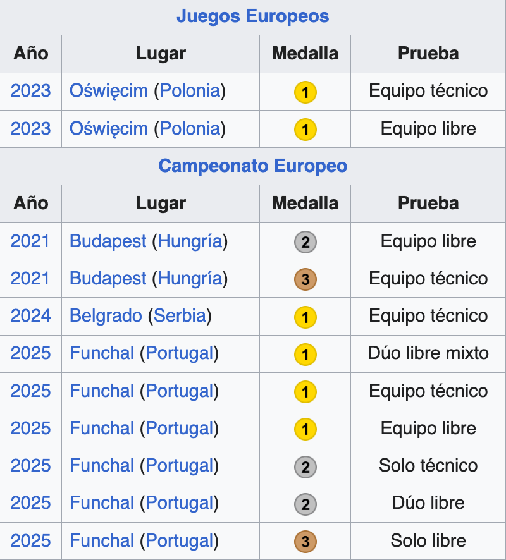Open Hungría link in Equipo técnico row
The width and height of the screenshot is (506, 560).
coord(190,278)
